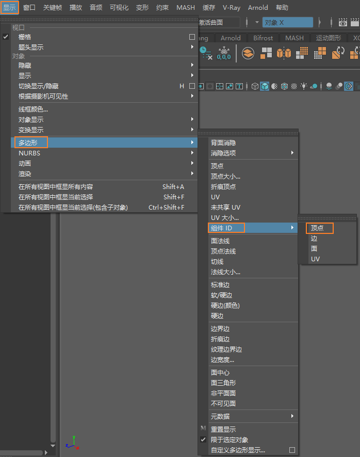The image size is (360, 457).
Task: Click the extract squares shelf icon
Action: [x=266, y=53]
